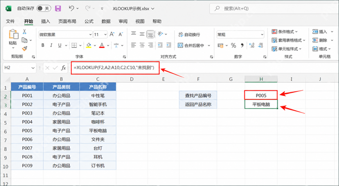Image resolution: width=339 pixels, height=186 pixels.
Task: Decrease decimal places
Action: point(261,45)
